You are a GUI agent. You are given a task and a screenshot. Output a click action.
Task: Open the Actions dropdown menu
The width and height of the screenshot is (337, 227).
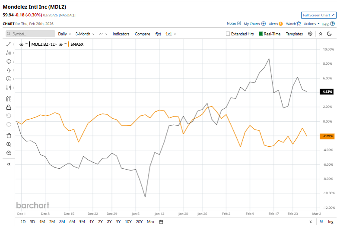point(312,24)
